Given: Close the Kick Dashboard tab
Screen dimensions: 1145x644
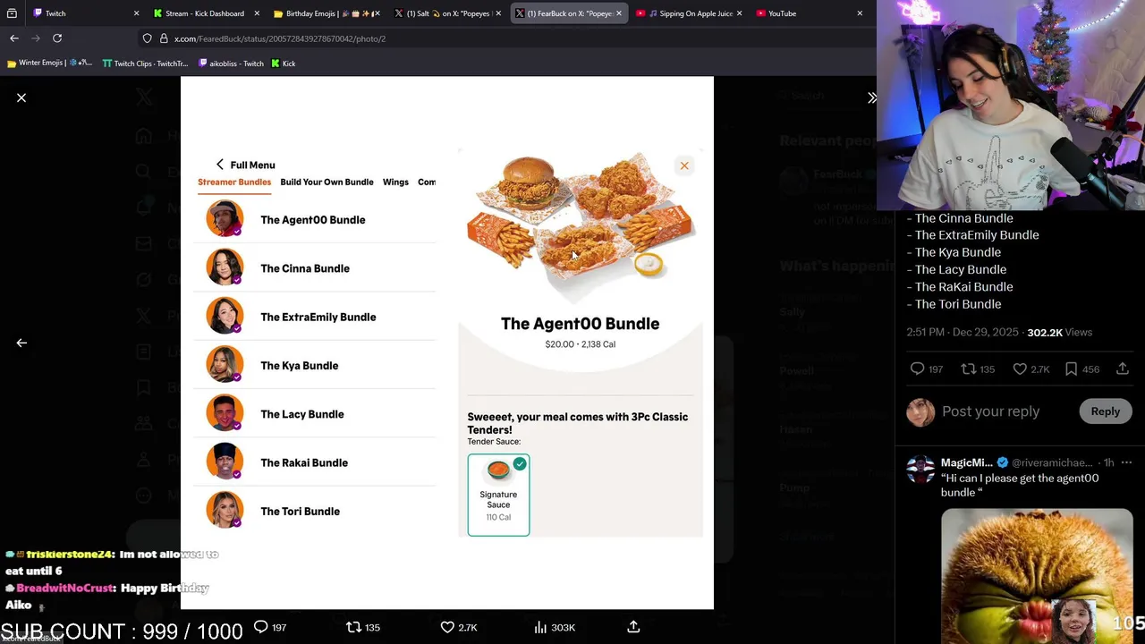Looking at the screenshot, I should pyautogui.click(x=257, y=13).
